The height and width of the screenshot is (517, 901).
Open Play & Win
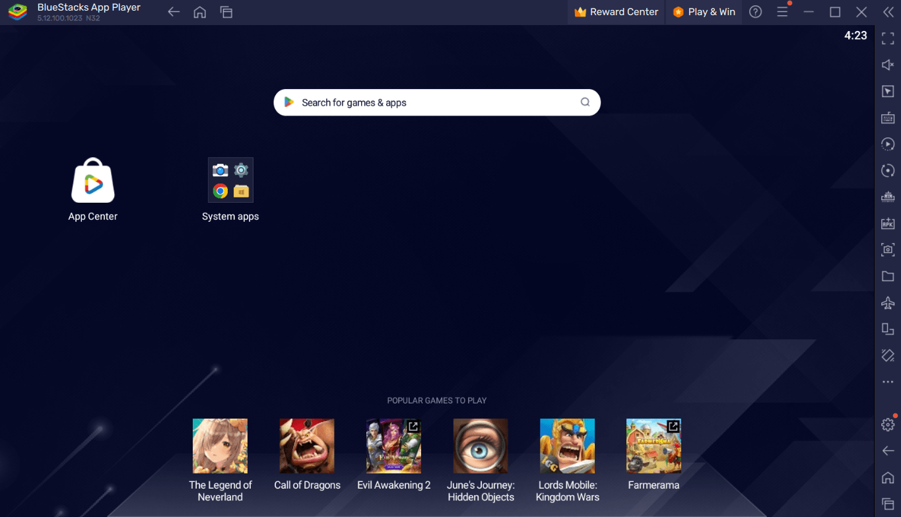pos(704,12)
